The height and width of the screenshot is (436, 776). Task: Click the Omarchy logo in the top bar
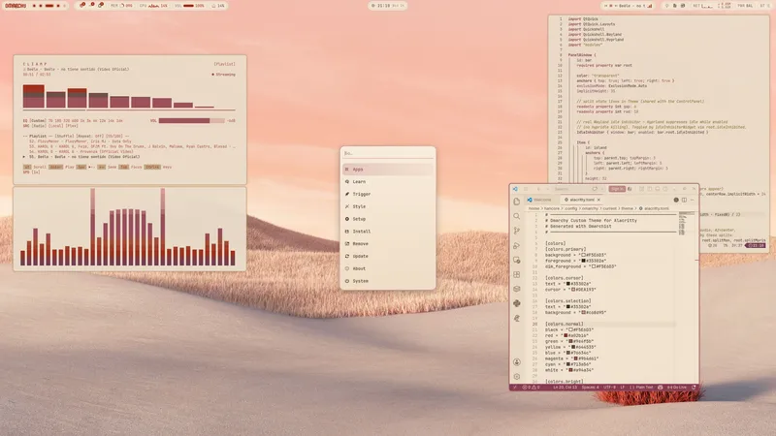[16, 6]
